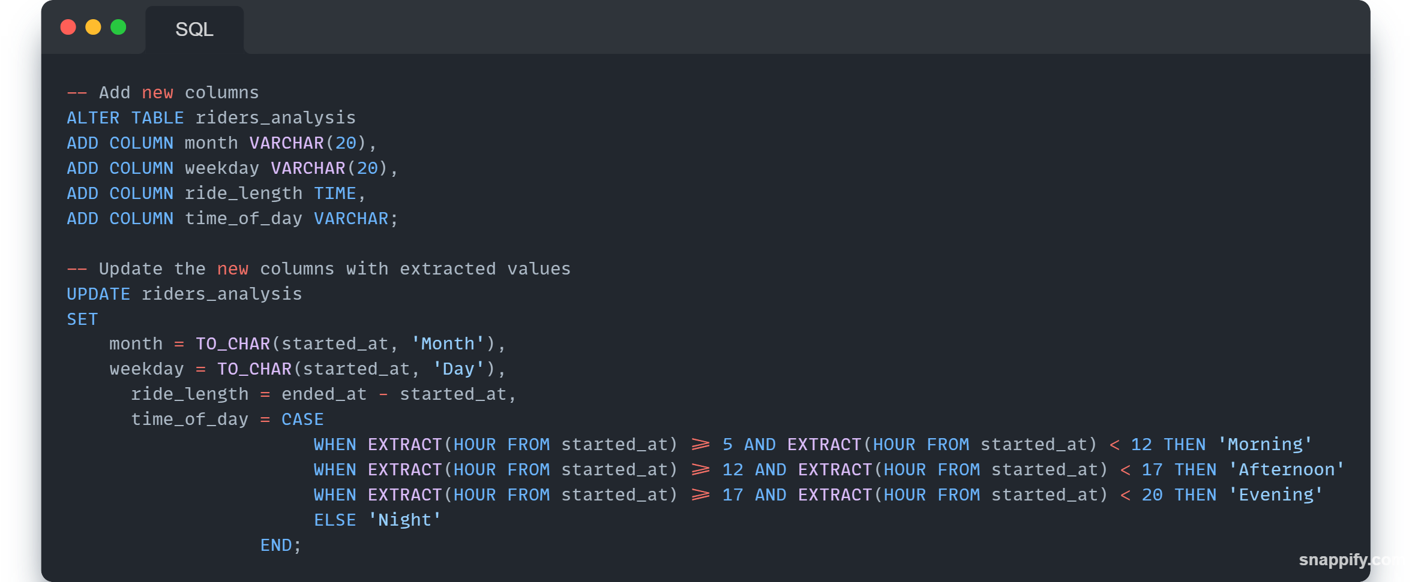Click the green maximize window dot
1412x582 pixels.
click(x=118, y=27)
